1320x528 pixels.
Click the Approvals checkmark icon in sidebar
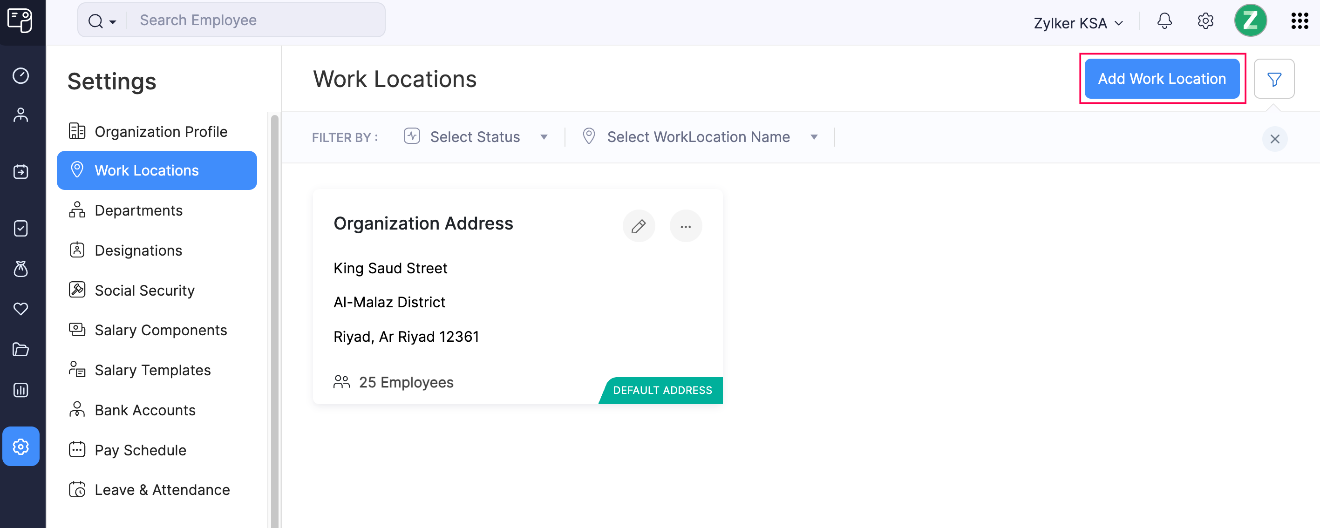click(x=20, y=229)
